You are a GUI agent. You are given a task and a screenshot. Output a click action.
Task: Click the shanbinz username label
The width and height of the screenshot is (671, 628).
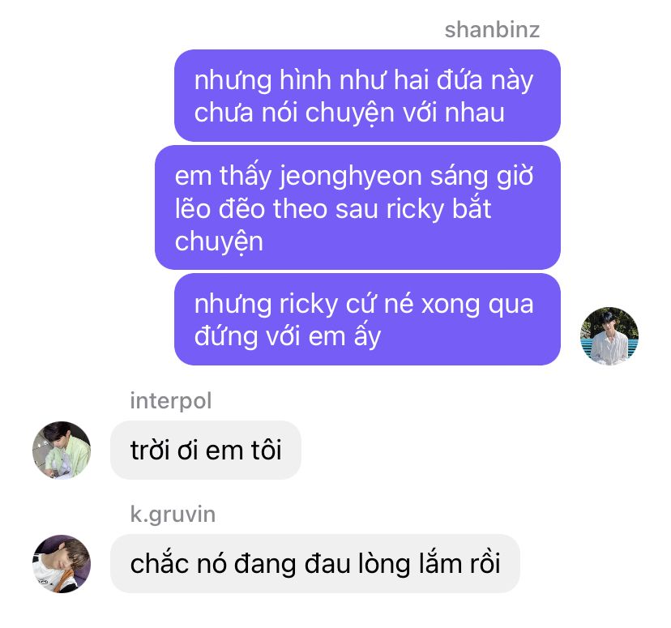[492, 29]
